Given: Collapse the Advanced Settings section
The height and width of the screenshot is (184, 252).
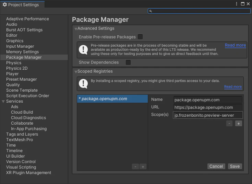Looking at the screenshot, I should click(76, 28).
